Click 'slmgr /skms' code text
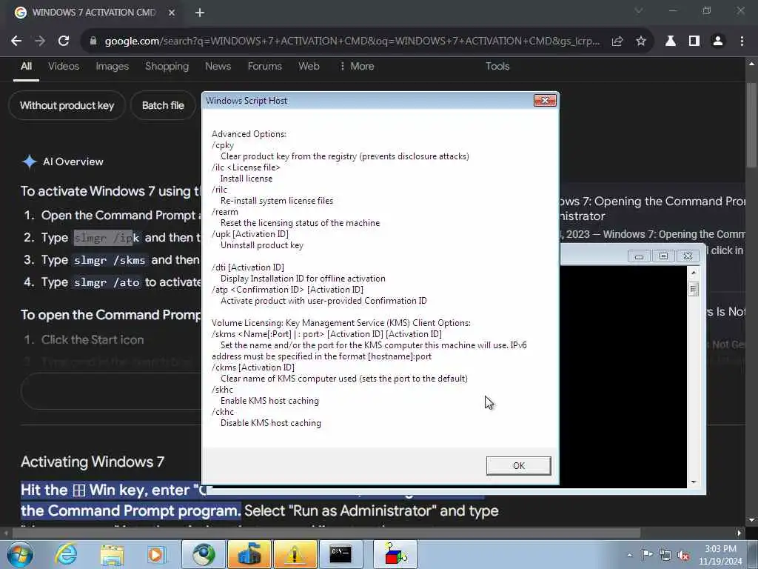 pyautogui.click(x=110, y=260)
